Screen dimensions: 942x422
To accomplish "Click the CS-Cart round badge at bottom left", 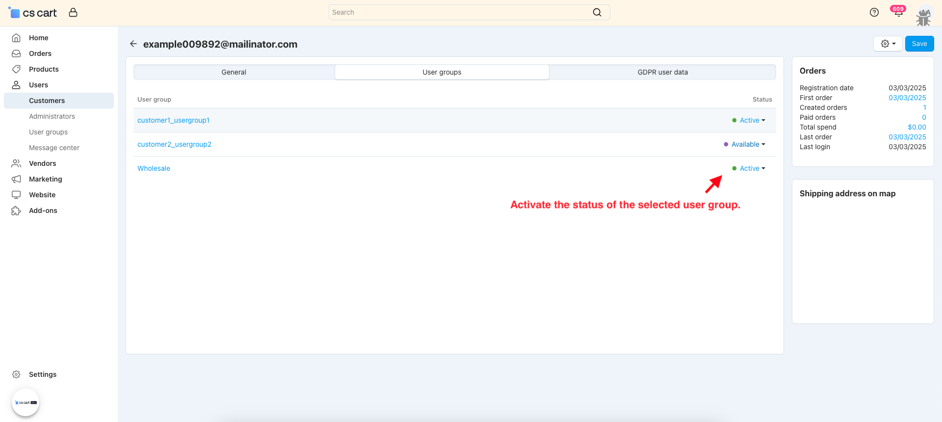I will [x=26, y=402].
